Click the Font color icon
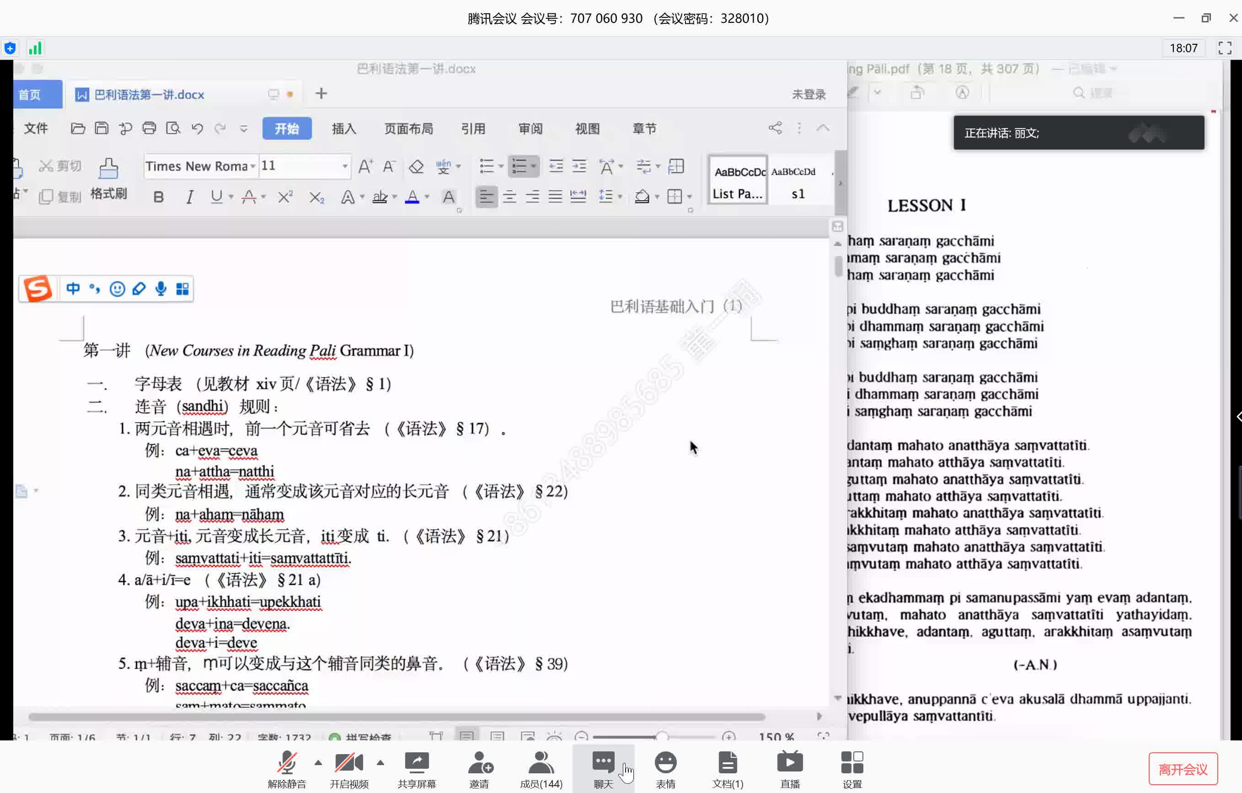 (412, 197)
